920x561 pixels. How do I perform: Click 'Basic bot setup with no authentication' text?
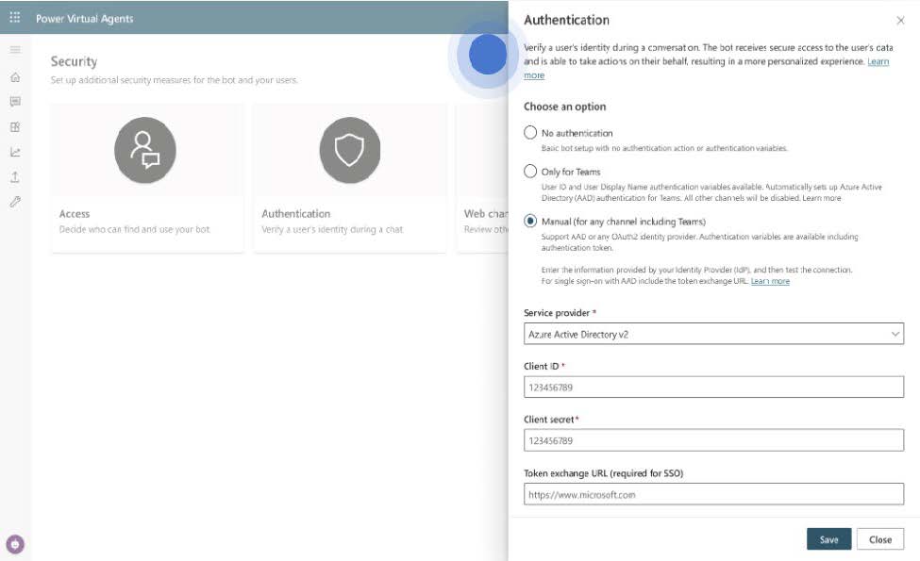(664, 148)
